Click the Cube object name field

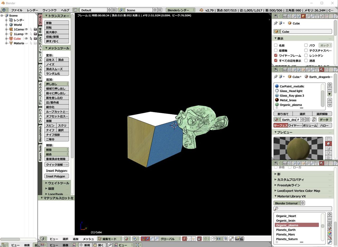(x=306, y=31)
